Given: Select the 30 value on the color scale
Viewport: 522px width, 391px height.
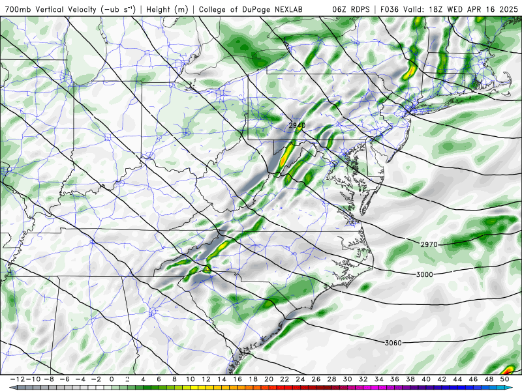Looking at the screenshot, I should [x=347, y=379].
